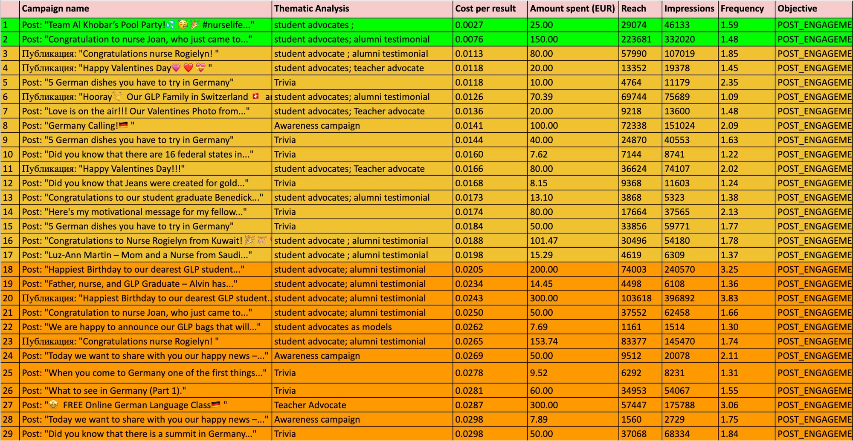Viewport: 853px width, 441px height.
Task: Select the Impressions column header
Action: [689, 9]
